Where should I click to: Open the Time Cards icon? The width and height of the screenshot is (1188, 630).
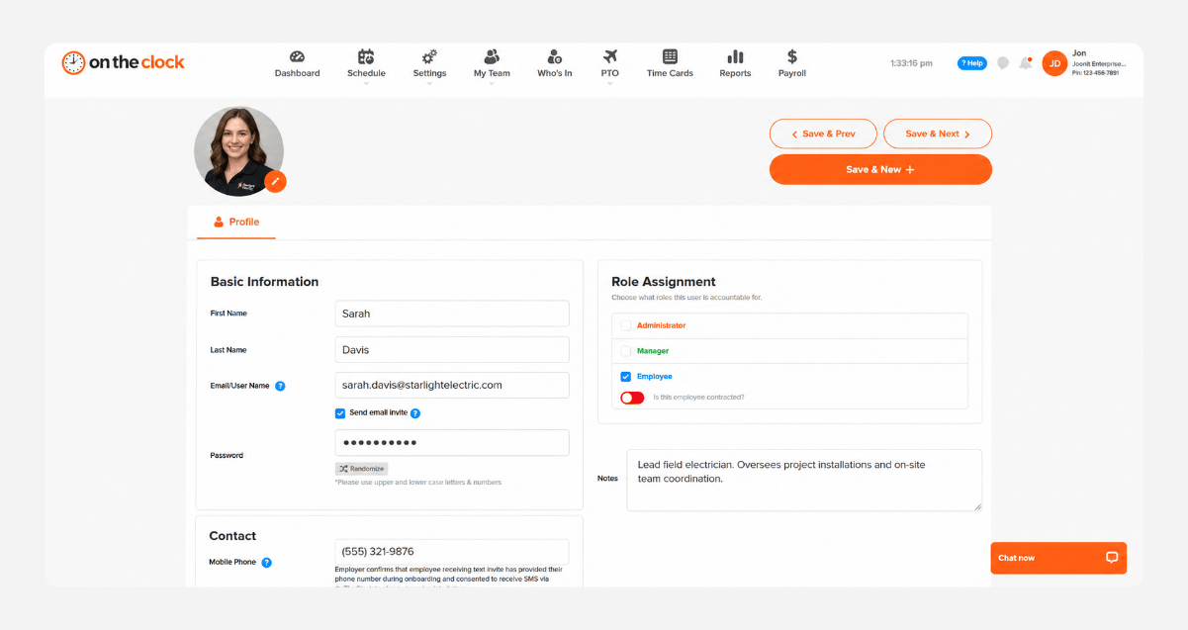[670, 56]
